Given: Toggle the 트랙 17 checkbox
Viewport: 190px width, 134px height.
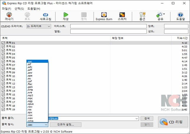Looking at the screenshot, I should click(x=3, y=102).
